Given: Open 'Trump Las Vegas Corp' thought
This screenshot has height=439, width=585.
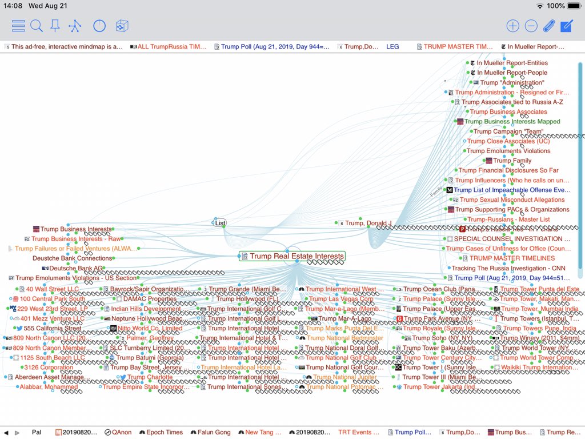Looking at the screenshot, I should coord(340,298).
